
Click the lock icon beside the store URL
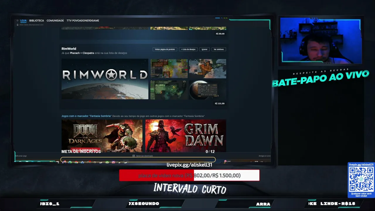pos(18,25)
